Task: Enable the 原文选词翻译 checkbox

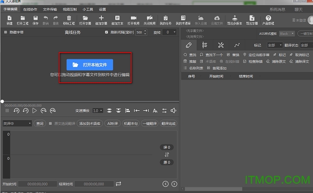Action: (50, 124)
